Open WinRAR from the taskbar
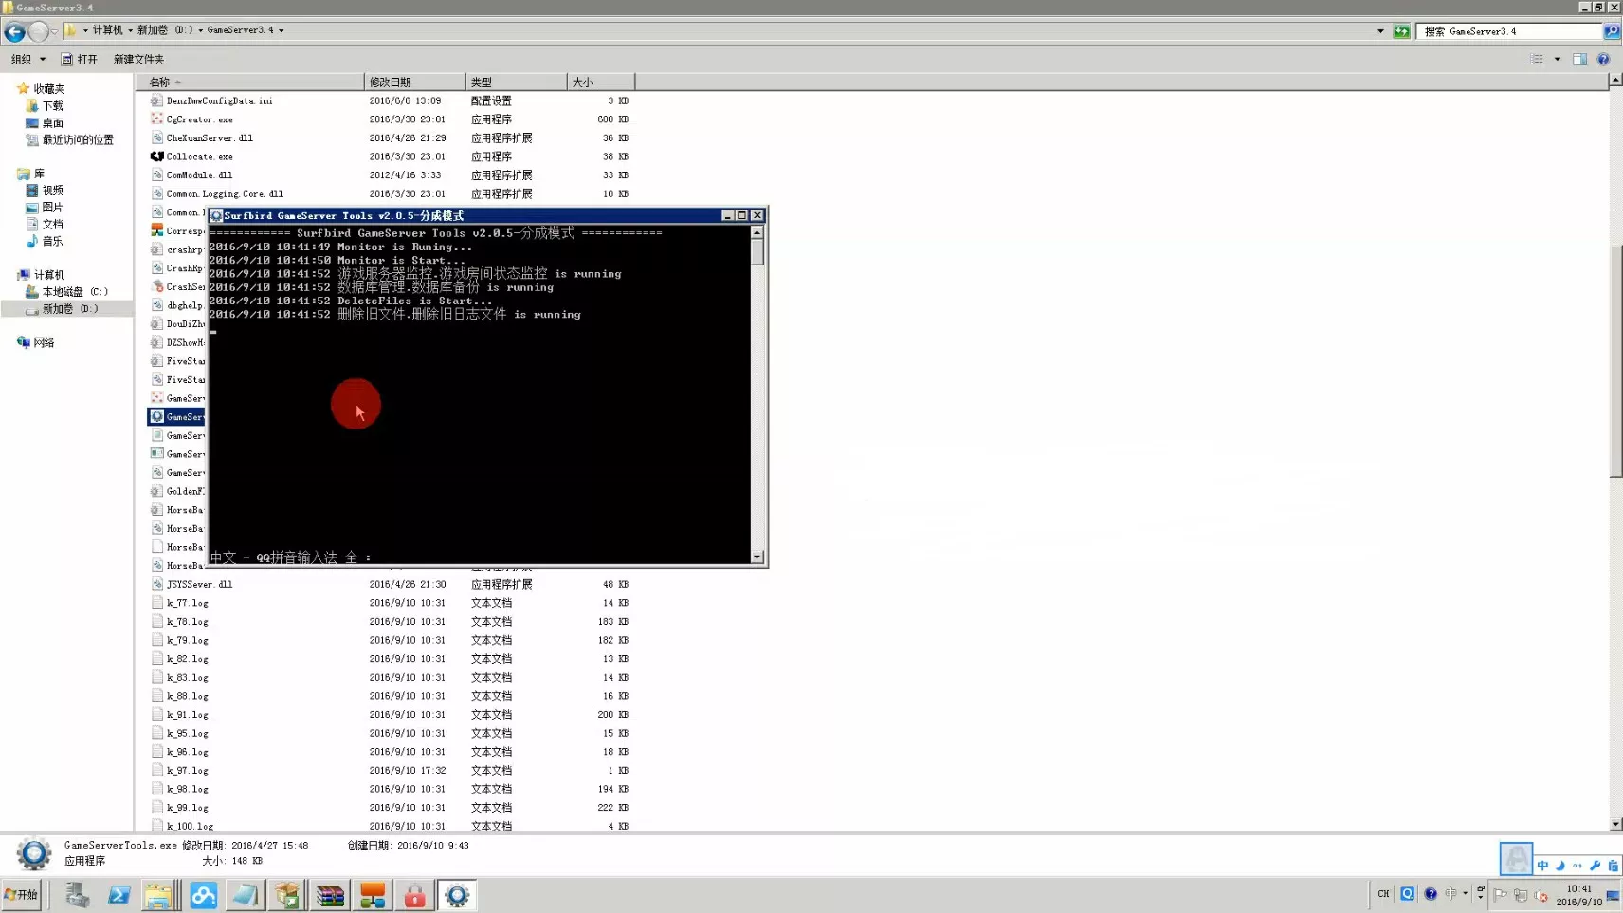Screen dimensions: 1623x913 tap(330, 895)
